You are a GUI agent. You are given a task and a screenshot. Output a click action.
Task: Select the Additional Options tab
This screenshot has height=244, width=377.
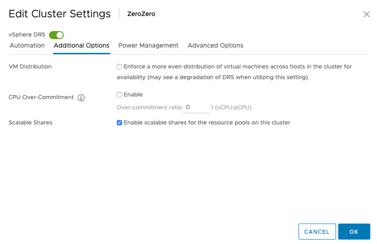click(82, 45)
